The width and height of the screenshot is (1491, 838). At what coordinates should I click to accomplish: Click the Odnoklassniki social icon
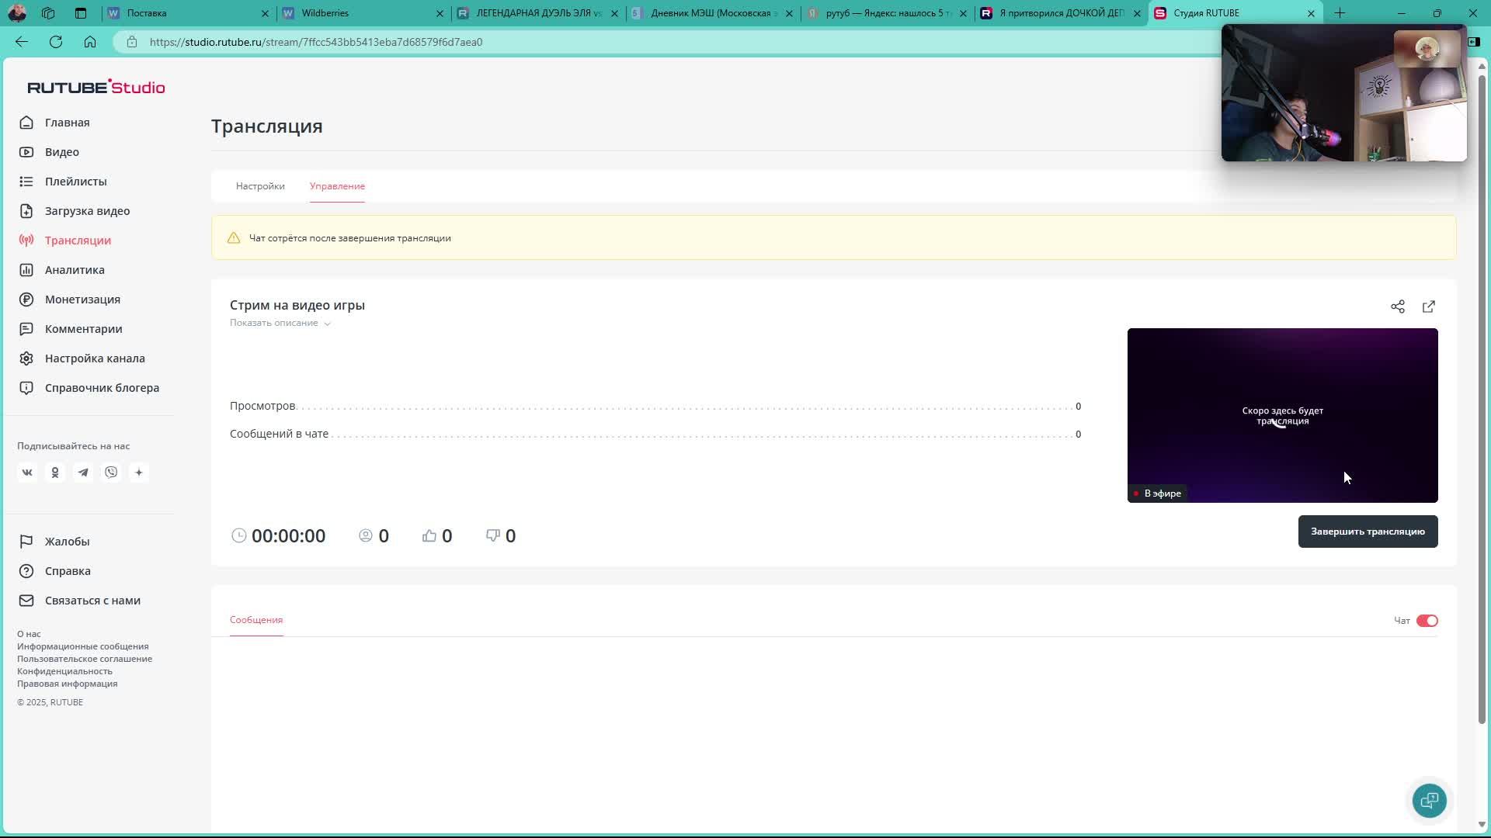55,473
